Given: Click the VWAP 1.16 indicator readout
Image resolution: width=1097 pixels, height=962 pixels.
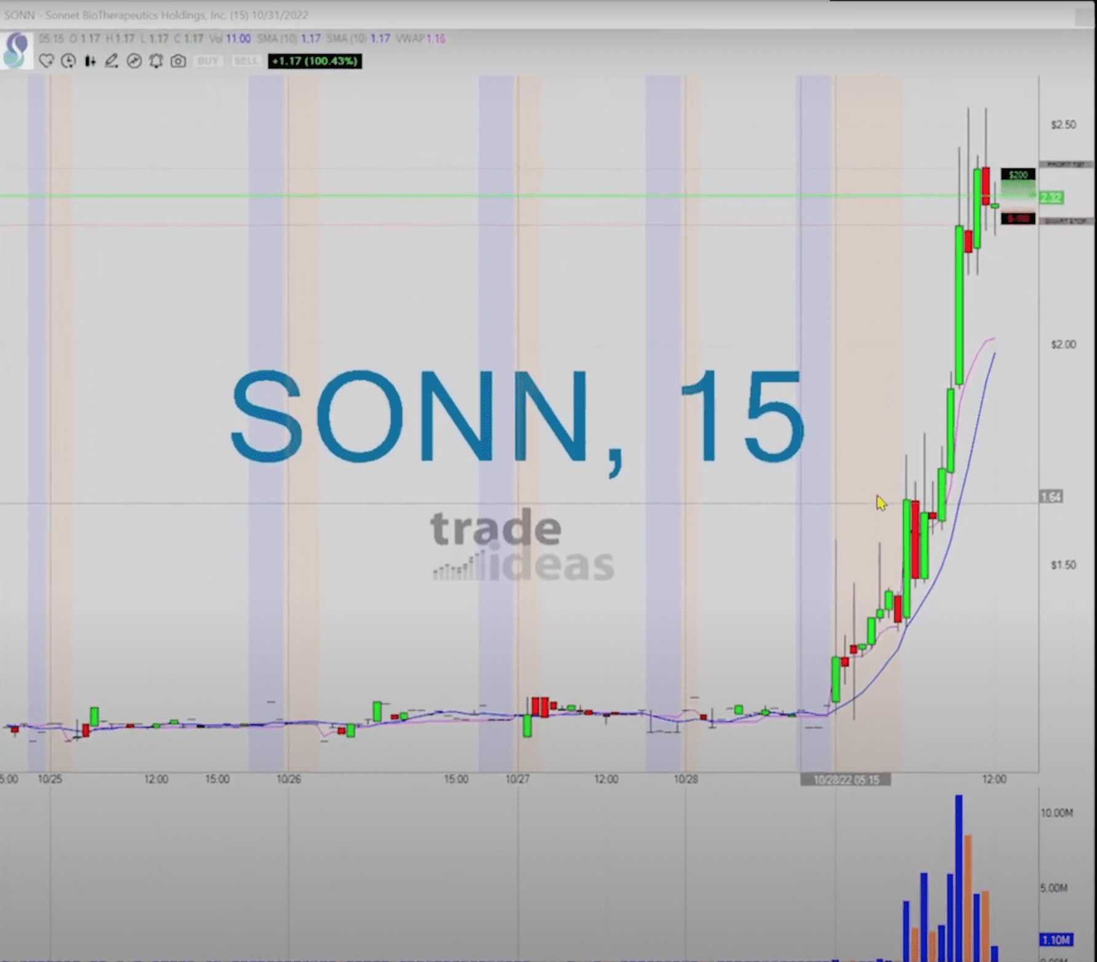Looking at the screenshot, I should 421,39.
